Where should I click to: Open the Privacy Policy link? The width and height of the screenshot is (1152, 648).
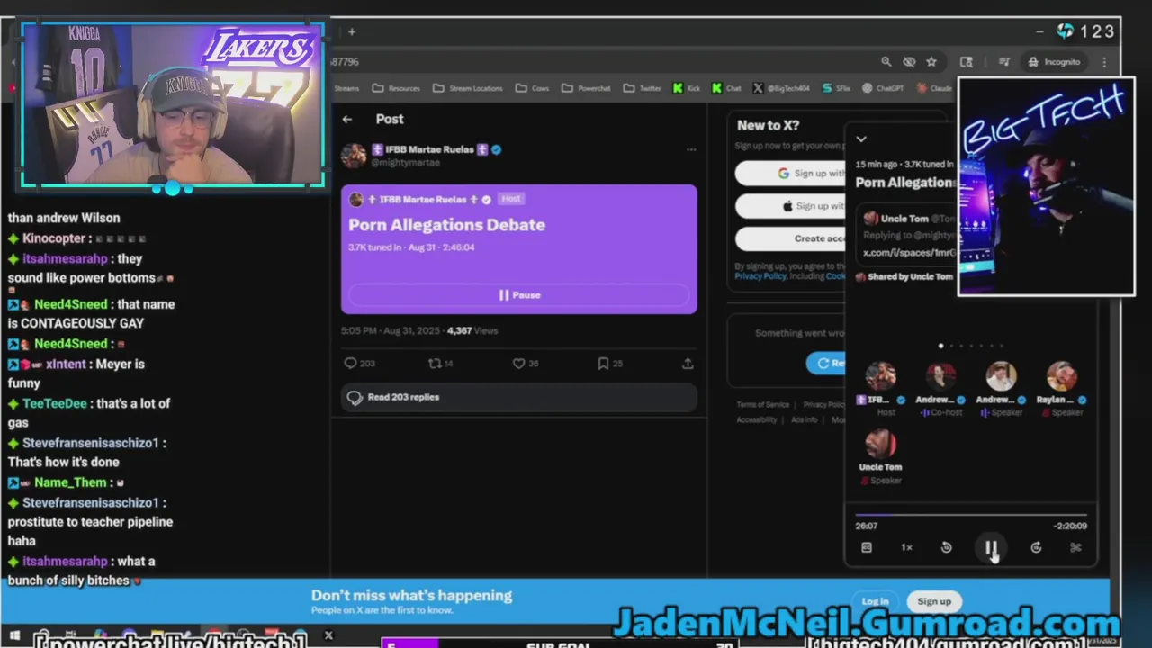pyautogui.click(x=760, y=276)
